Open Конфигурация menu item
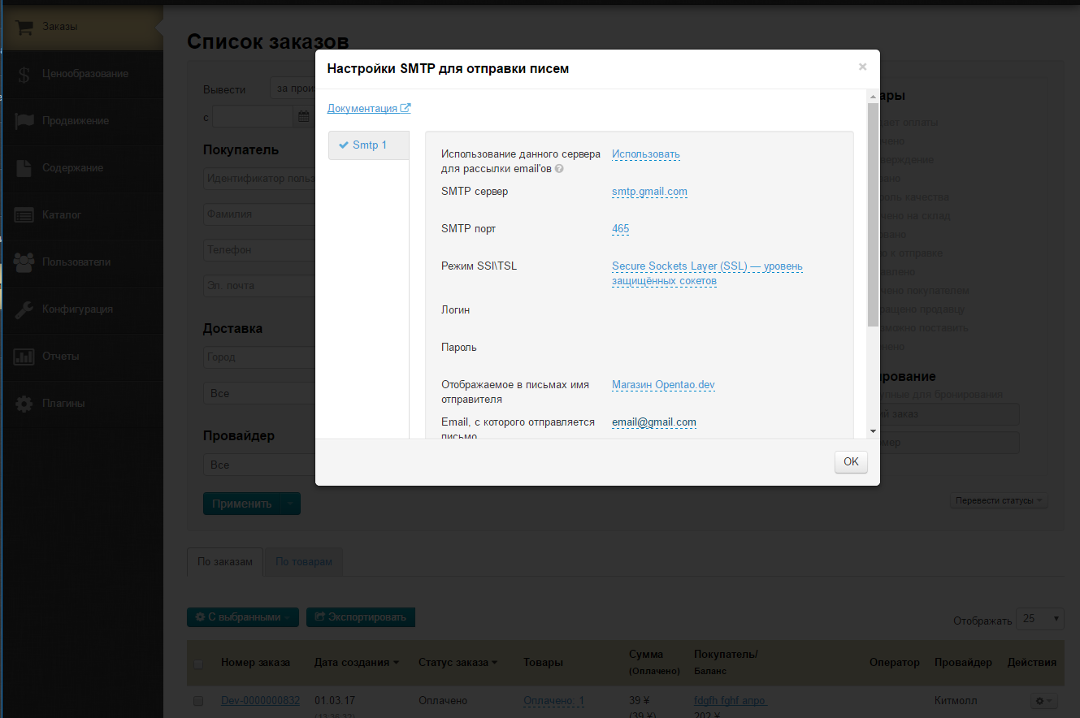Image resolution: width=1080 pixels, height=718 pixels. click(x=81, y=309)
